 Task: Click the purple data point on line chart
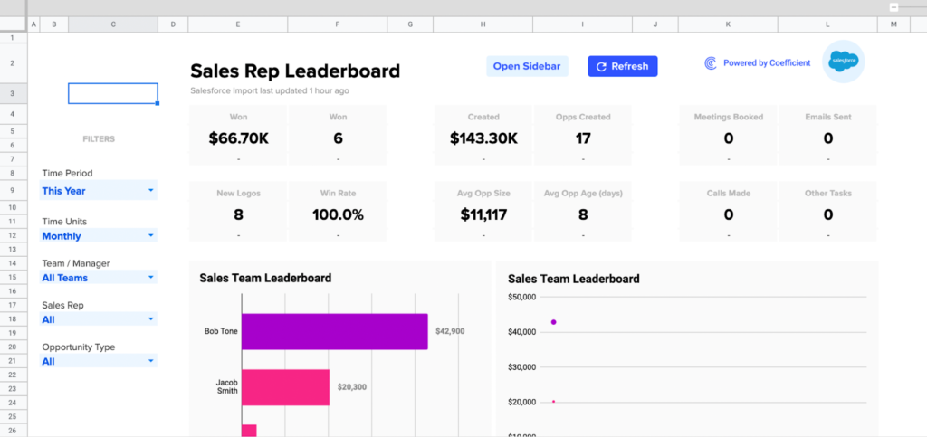pos(553,322)
